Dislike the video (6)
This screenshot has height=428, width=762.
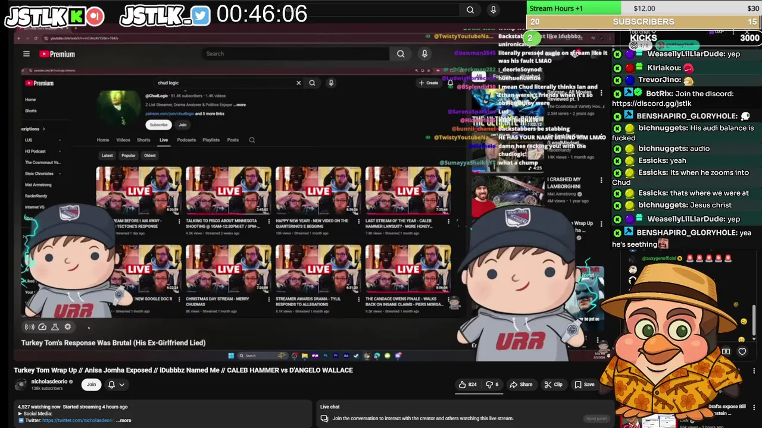(492, 385)
